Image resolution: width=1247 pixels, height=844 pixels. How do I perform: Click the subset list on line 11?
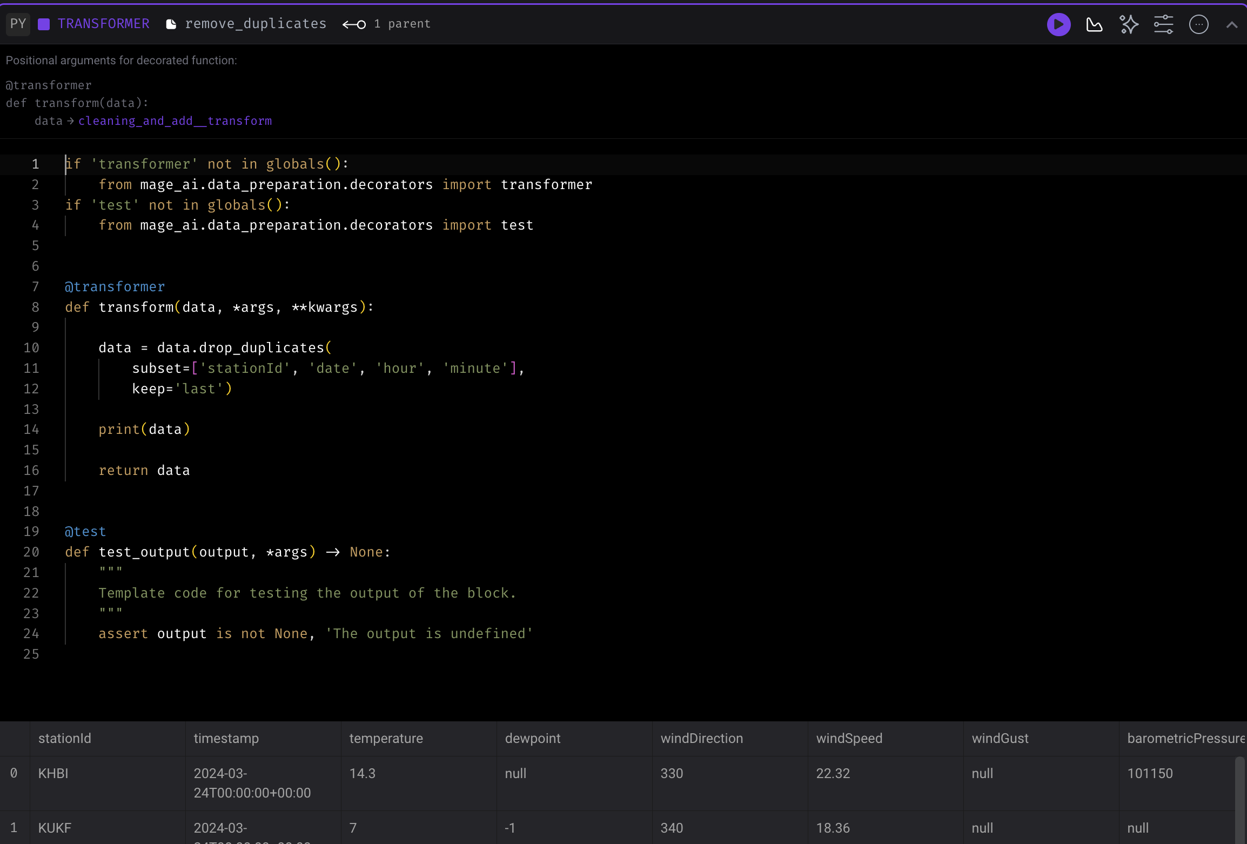(328, 369)
